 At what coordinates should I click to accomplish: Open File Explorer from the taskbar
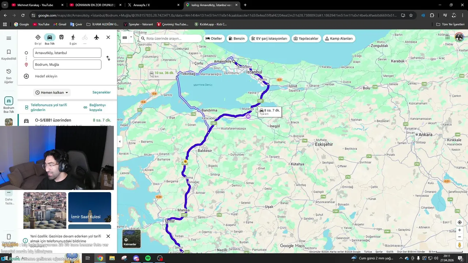(x=112, y=258)
